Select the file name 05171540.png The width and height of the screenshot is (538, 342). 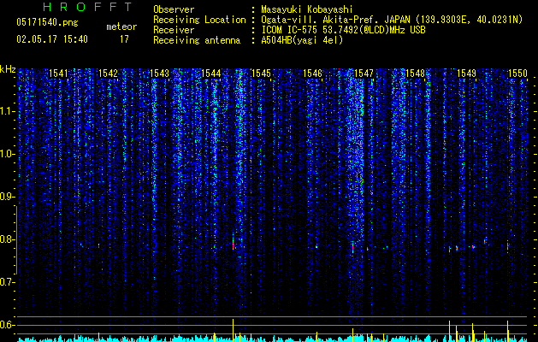click(47, 23)
